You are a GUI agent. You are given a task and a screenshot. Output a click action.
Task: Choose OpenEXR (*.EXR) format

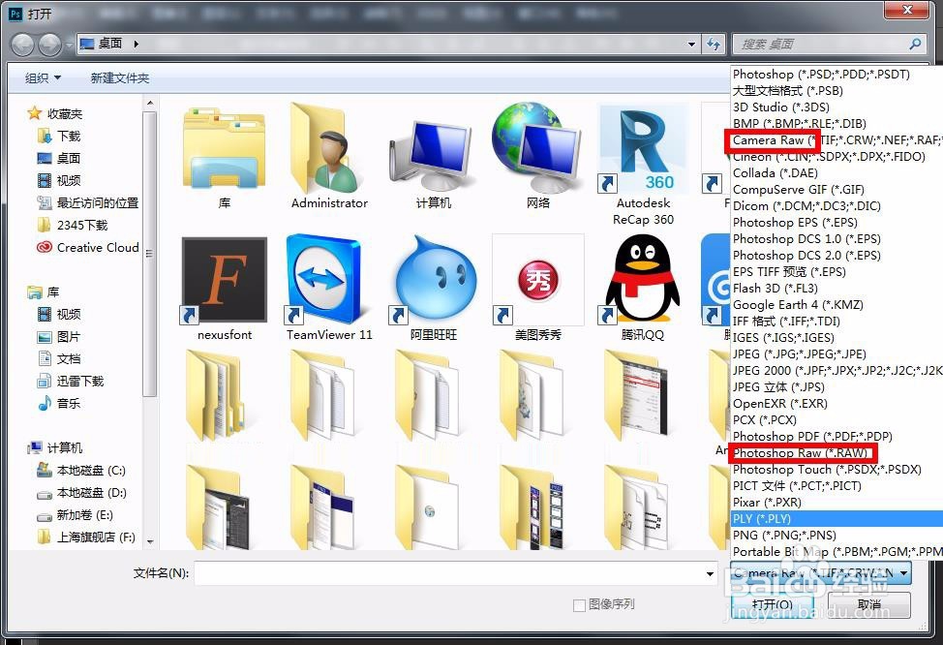click(x=837, y=403)
